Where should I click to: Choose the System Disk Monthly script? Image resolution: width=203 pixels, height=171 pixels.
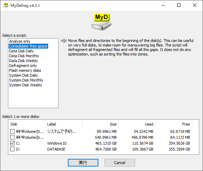[26, 80]
